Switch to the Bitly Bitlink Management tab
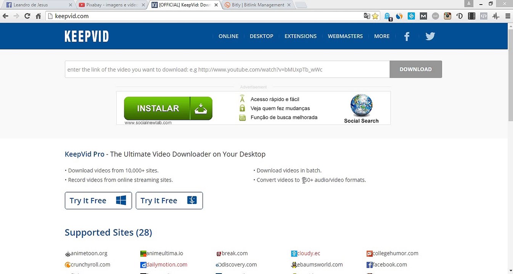 258,5
